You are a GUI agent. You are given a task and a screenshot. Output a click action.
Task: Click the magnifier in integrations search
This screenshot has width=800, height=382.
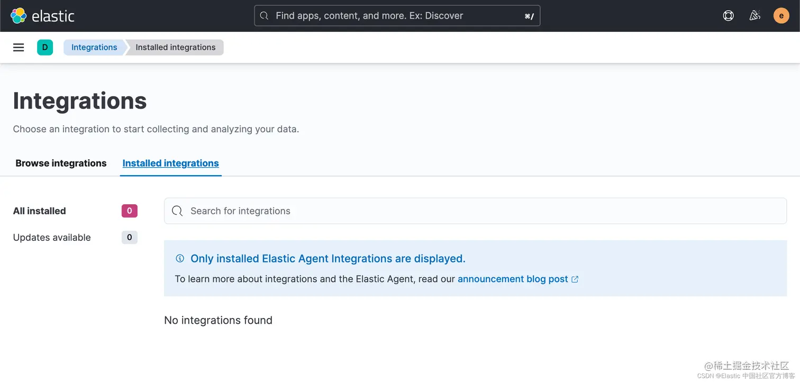point(178,211)
